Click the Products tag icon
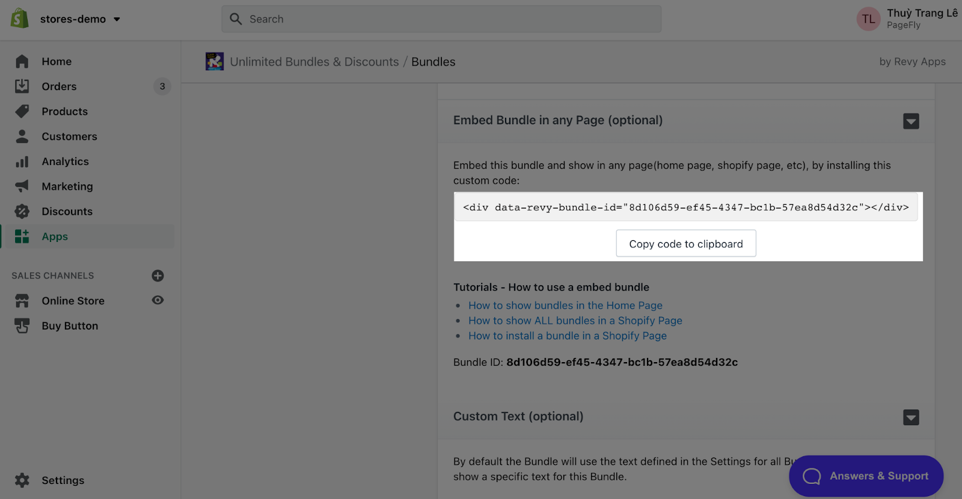Viewport: 962px width, 499px height. [22, 111]
